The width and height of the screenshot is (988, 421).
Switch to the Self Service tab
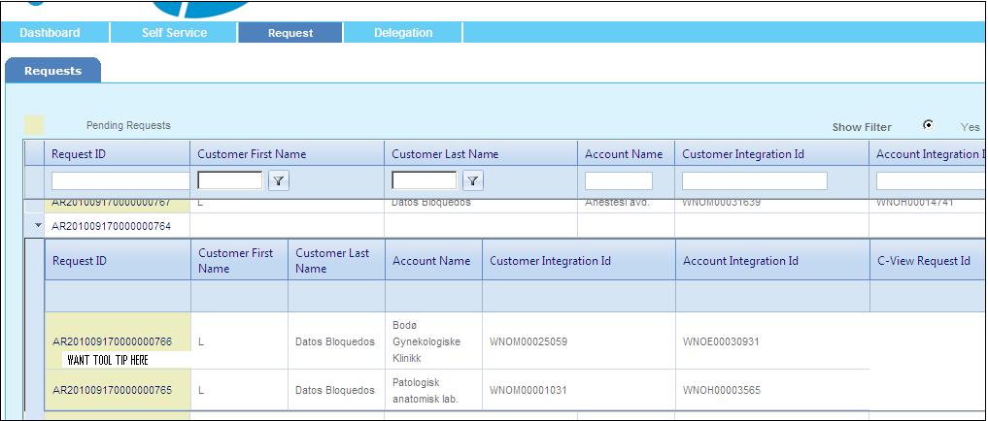click(175, 33)
